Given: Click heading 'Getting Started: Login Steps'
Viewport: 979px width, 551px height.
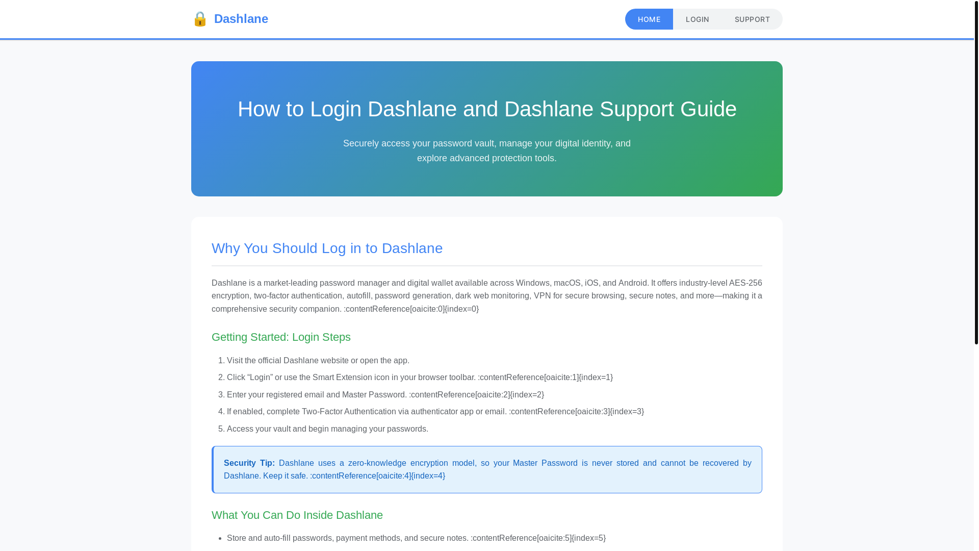Looking at the screenshot, I should tap(281, 337).
